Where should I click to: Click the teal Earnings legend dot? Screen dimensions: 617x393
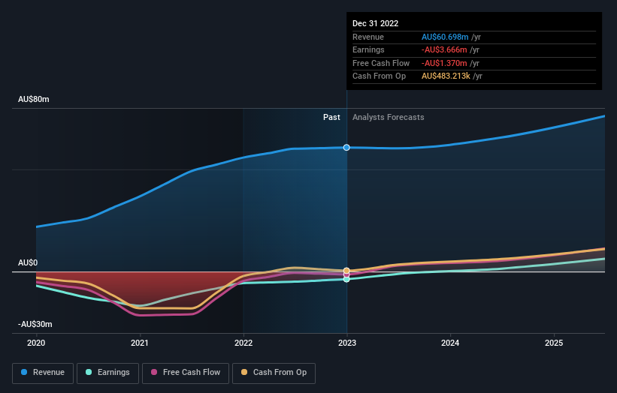point(89,372)
